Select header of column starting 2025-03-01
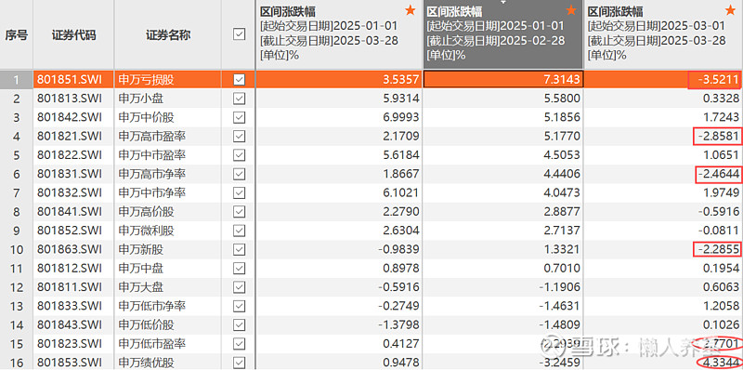Viewport: 743px width, 370px height. [663, 34]
